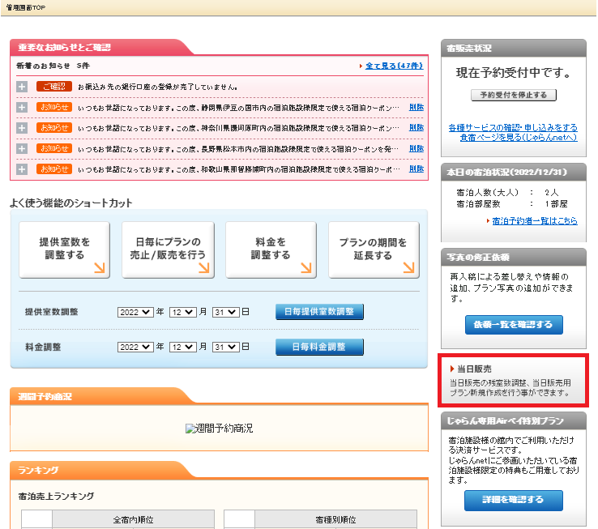The width and height of the screenshot is (598, 529).
Task: Click the 予約受付を停止する button
Action: tap(513, 95)
